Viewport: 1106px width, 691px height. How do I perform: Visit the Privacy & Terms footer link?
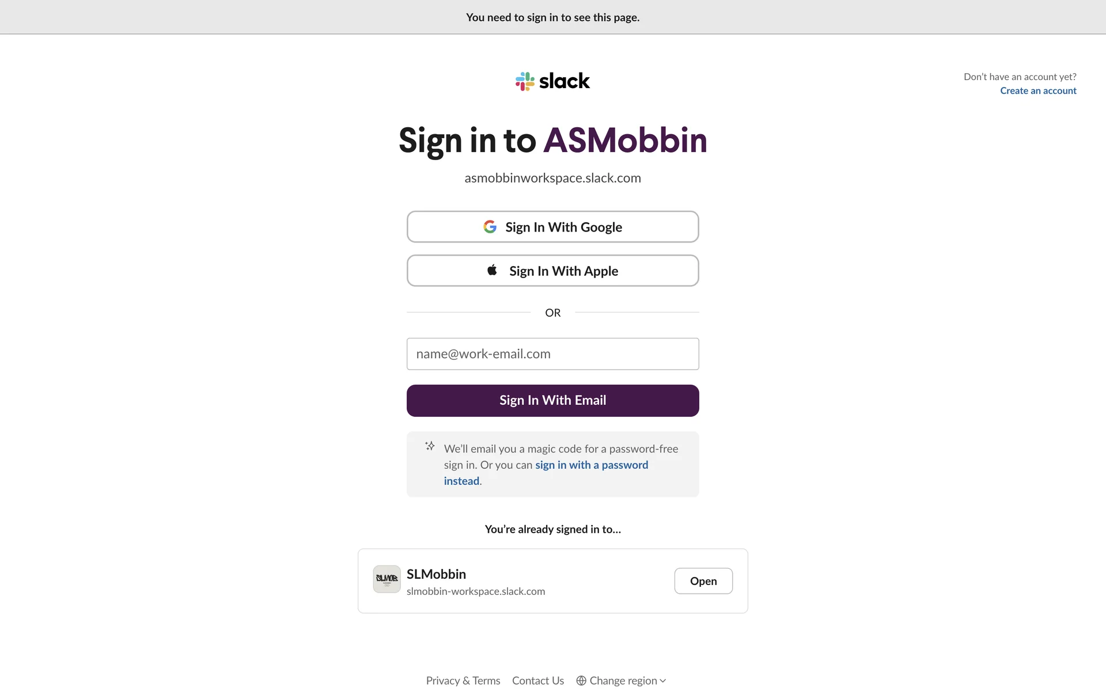pos(463,681)
